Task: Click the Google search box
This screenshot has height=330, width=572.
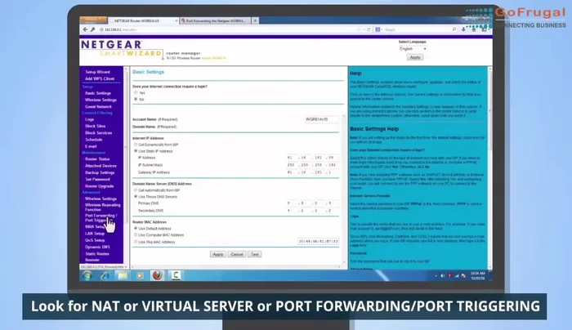Action: pos(414,29)
